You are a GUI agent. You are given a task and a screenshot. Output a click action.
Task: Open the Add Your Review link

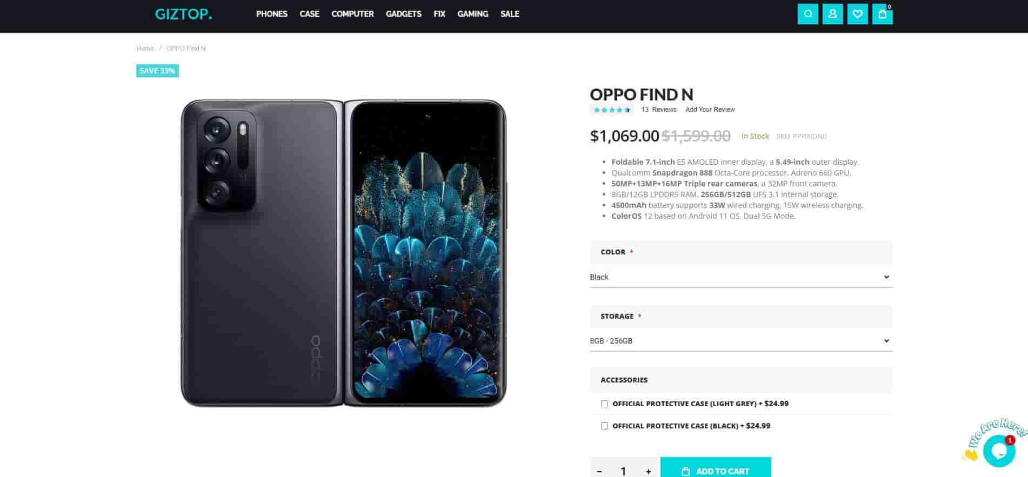tap(710, 110)
